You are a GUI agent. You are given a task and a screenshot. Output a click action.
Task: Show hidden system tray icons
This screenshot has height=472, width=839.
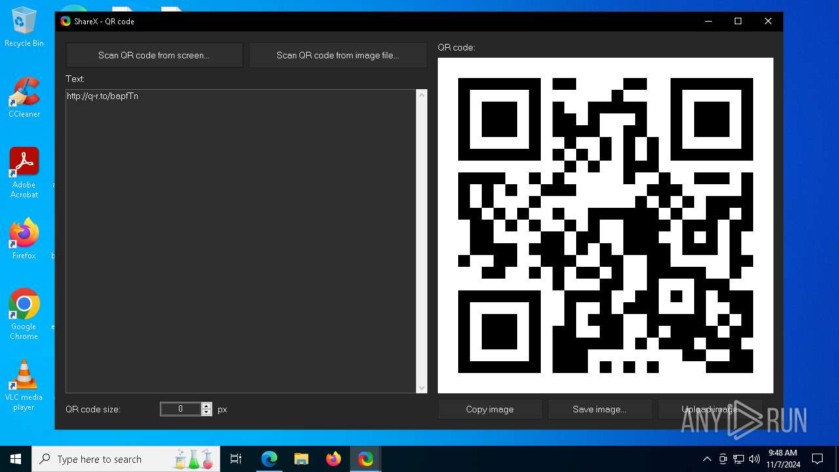[x=707, y=459]
